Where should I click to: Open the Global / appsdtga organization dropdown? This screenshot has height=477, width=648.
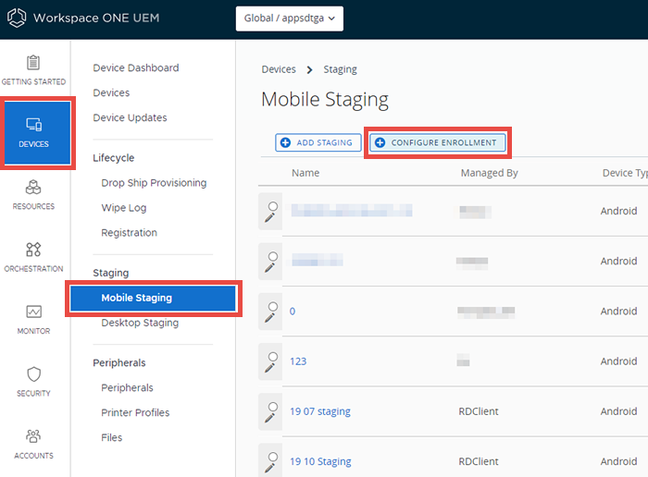click(x=289, y=18)
